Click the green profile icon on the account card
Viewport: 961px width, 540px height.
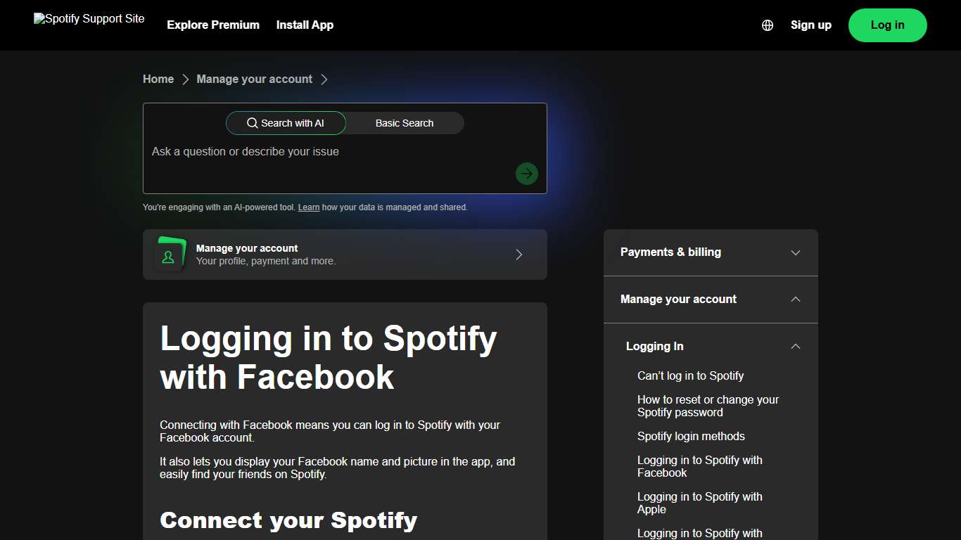click(169, 255)
